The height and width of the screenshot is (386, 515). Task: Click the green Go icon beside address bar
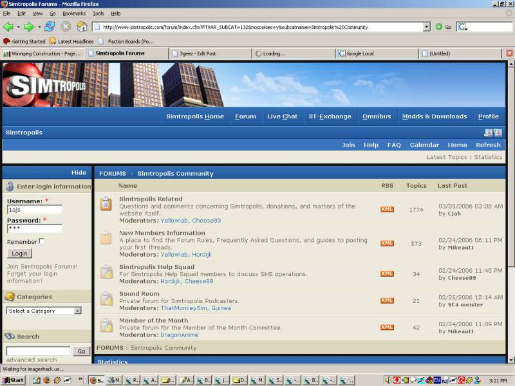[439, 27]
